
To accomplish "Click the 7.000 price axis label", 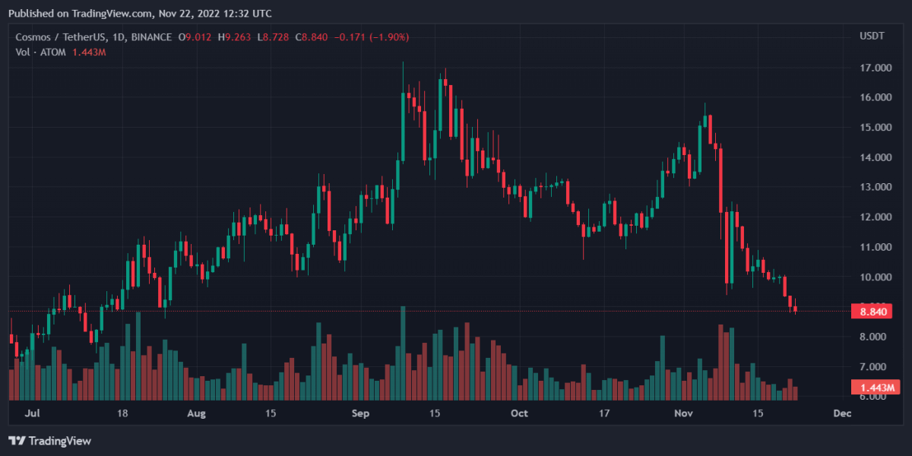I will [875, 367].
